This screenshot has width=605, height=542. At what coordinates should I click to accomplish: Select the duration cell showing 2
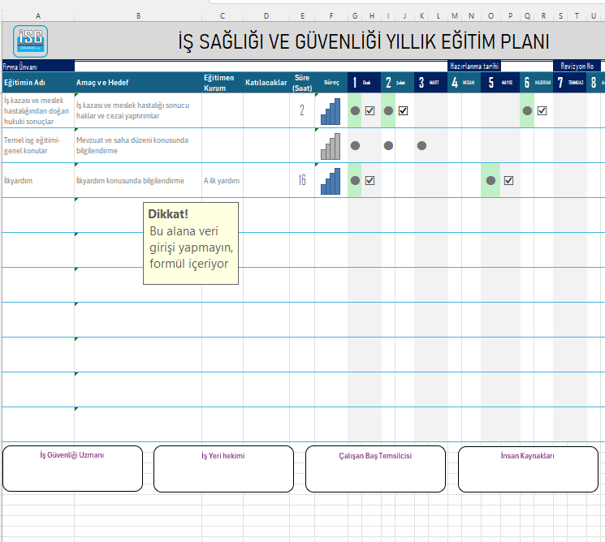point(302,110)
